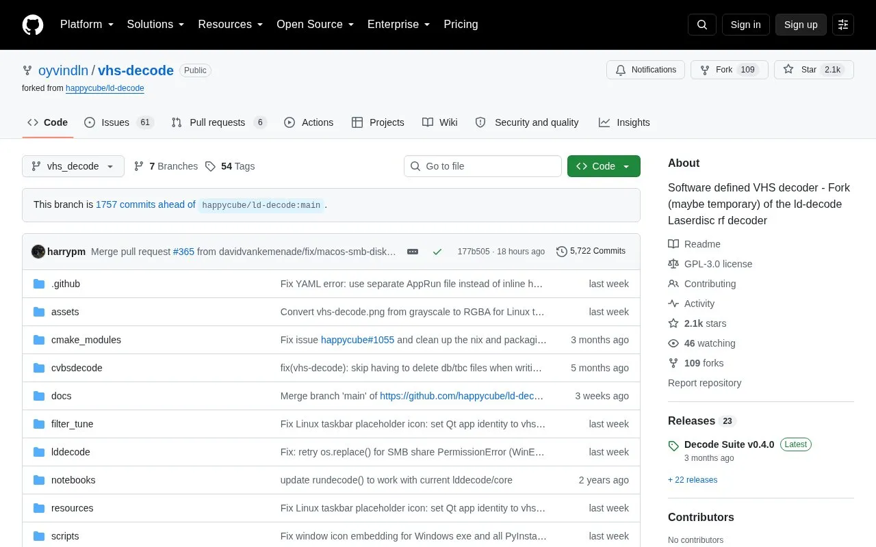Fork the repository using Fork button

pos(730,70)
